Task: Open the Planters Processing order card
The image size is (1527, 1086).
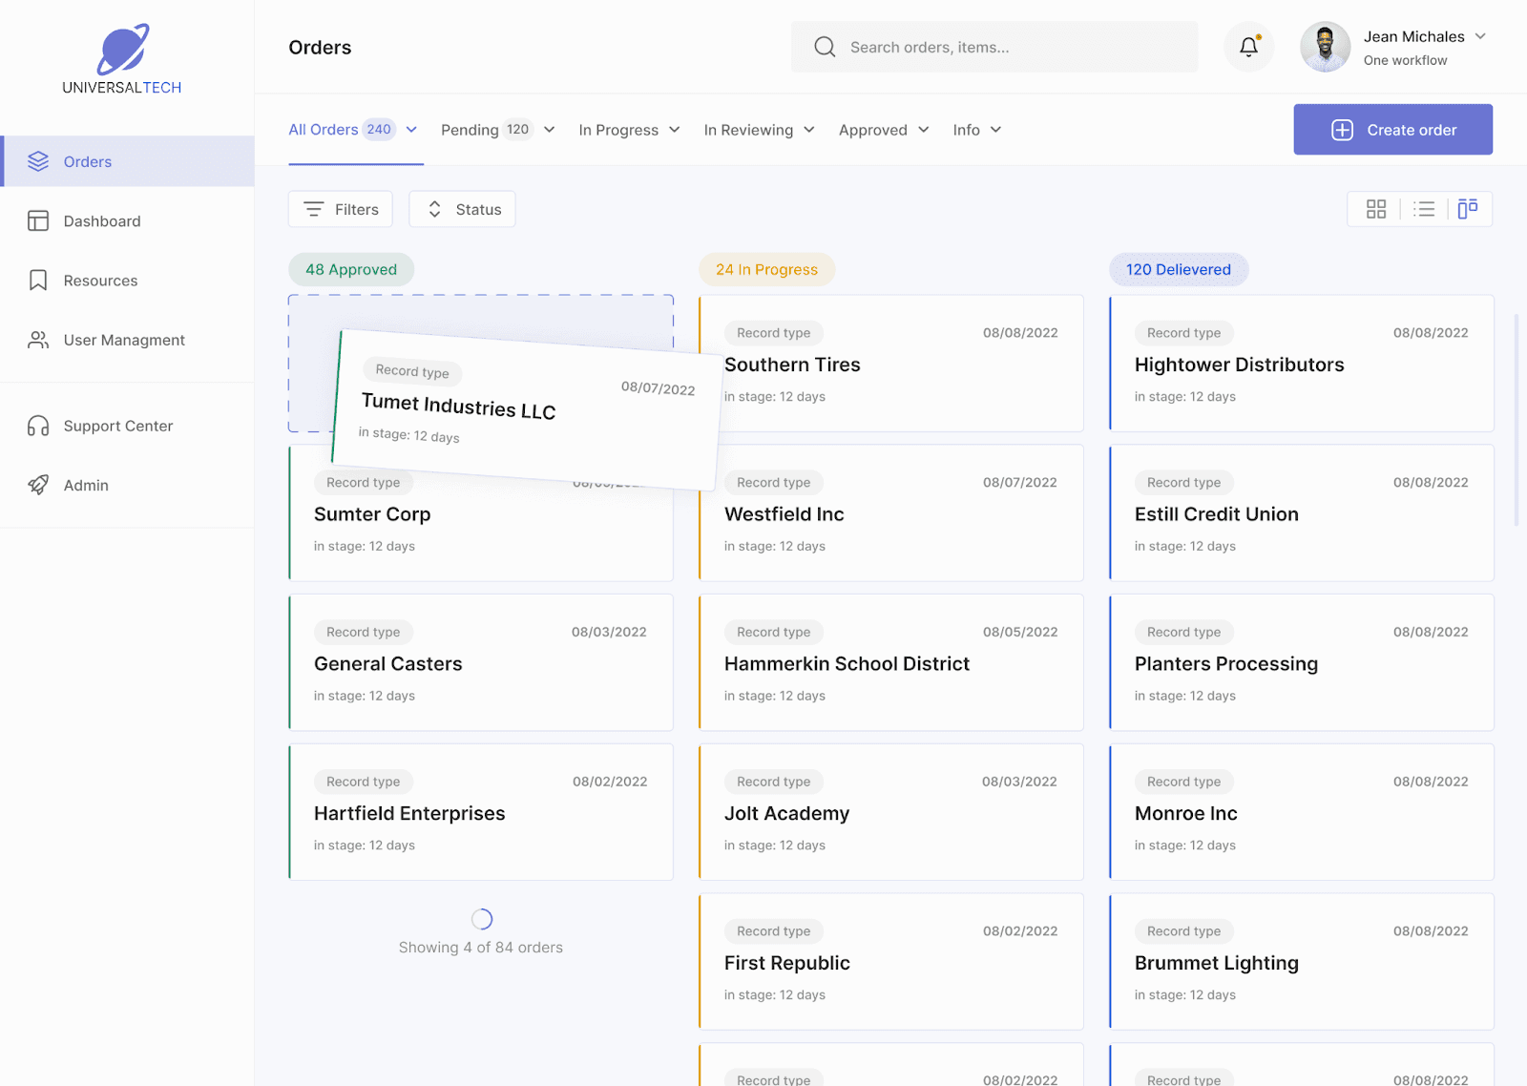Action: pos(1302,662)
